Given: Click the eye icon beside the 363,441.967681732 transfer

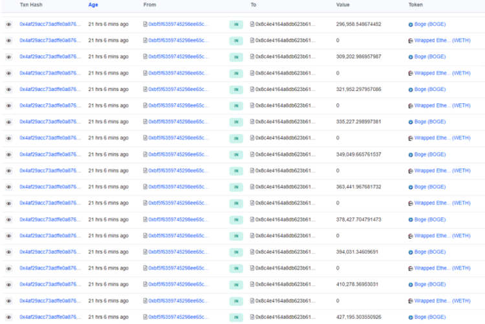Looking at the screenshot, I should 8,187.
